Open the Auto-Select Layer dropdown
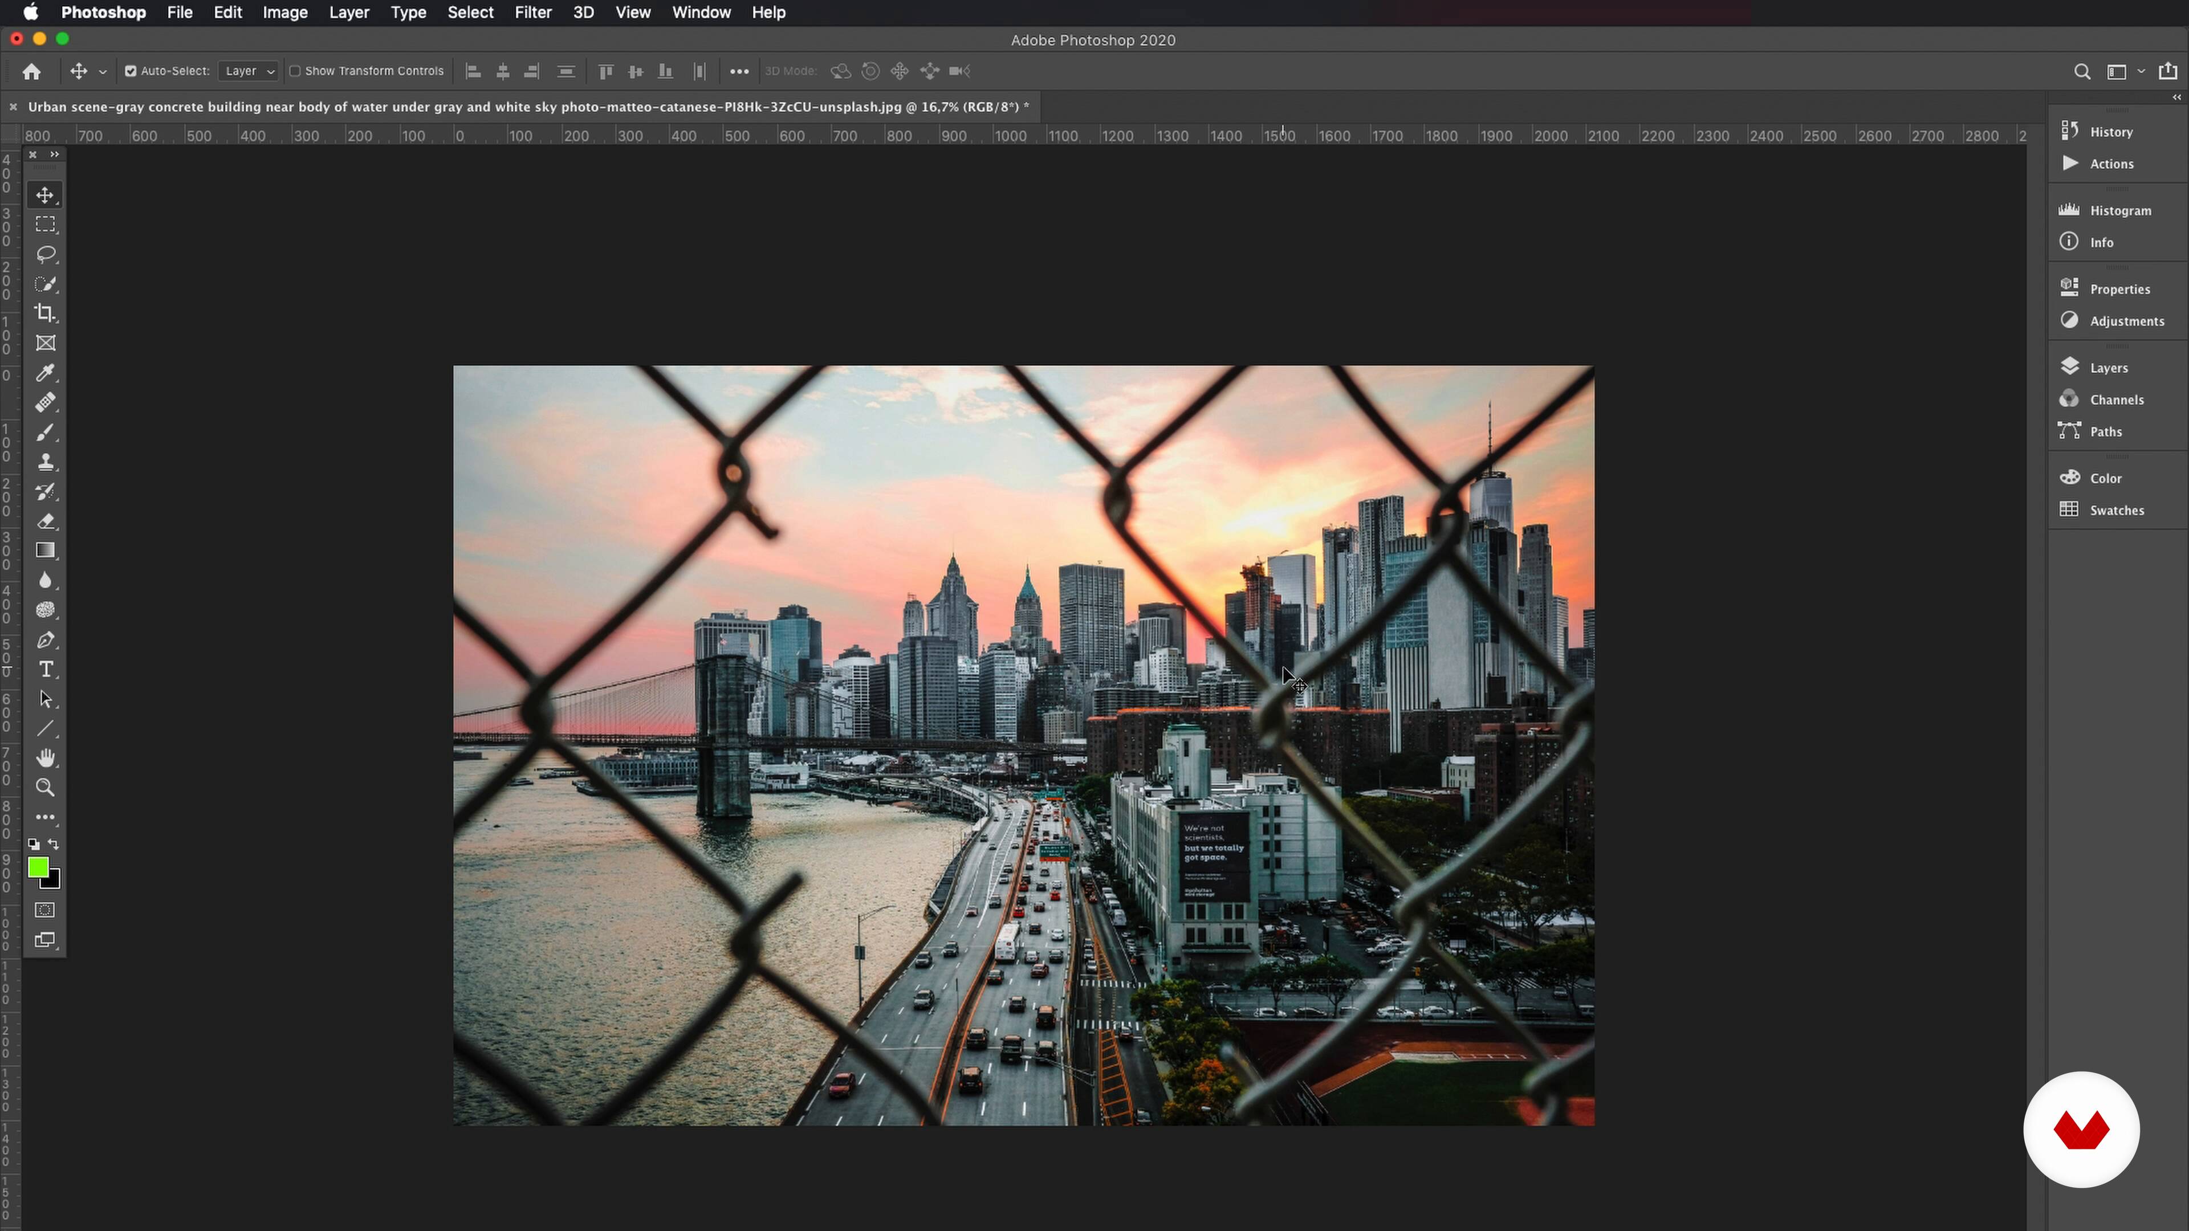This screenshot has height=1231, width=2189. 248,71
